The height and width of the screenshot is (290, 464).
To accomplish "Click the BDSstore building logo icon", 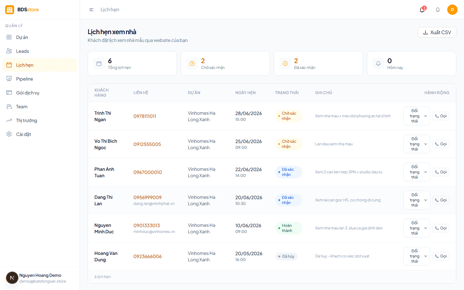I will tap(10, 10).
